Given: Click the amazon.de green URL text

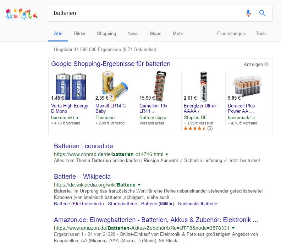Looking at the screenshot, I should pyautogui.click(x=142, y=228).
